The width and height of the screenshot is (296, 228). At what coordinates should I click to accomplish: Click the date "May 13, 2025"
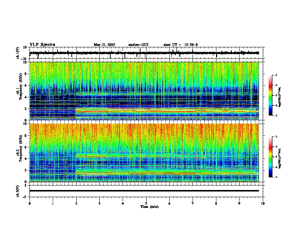104,45
